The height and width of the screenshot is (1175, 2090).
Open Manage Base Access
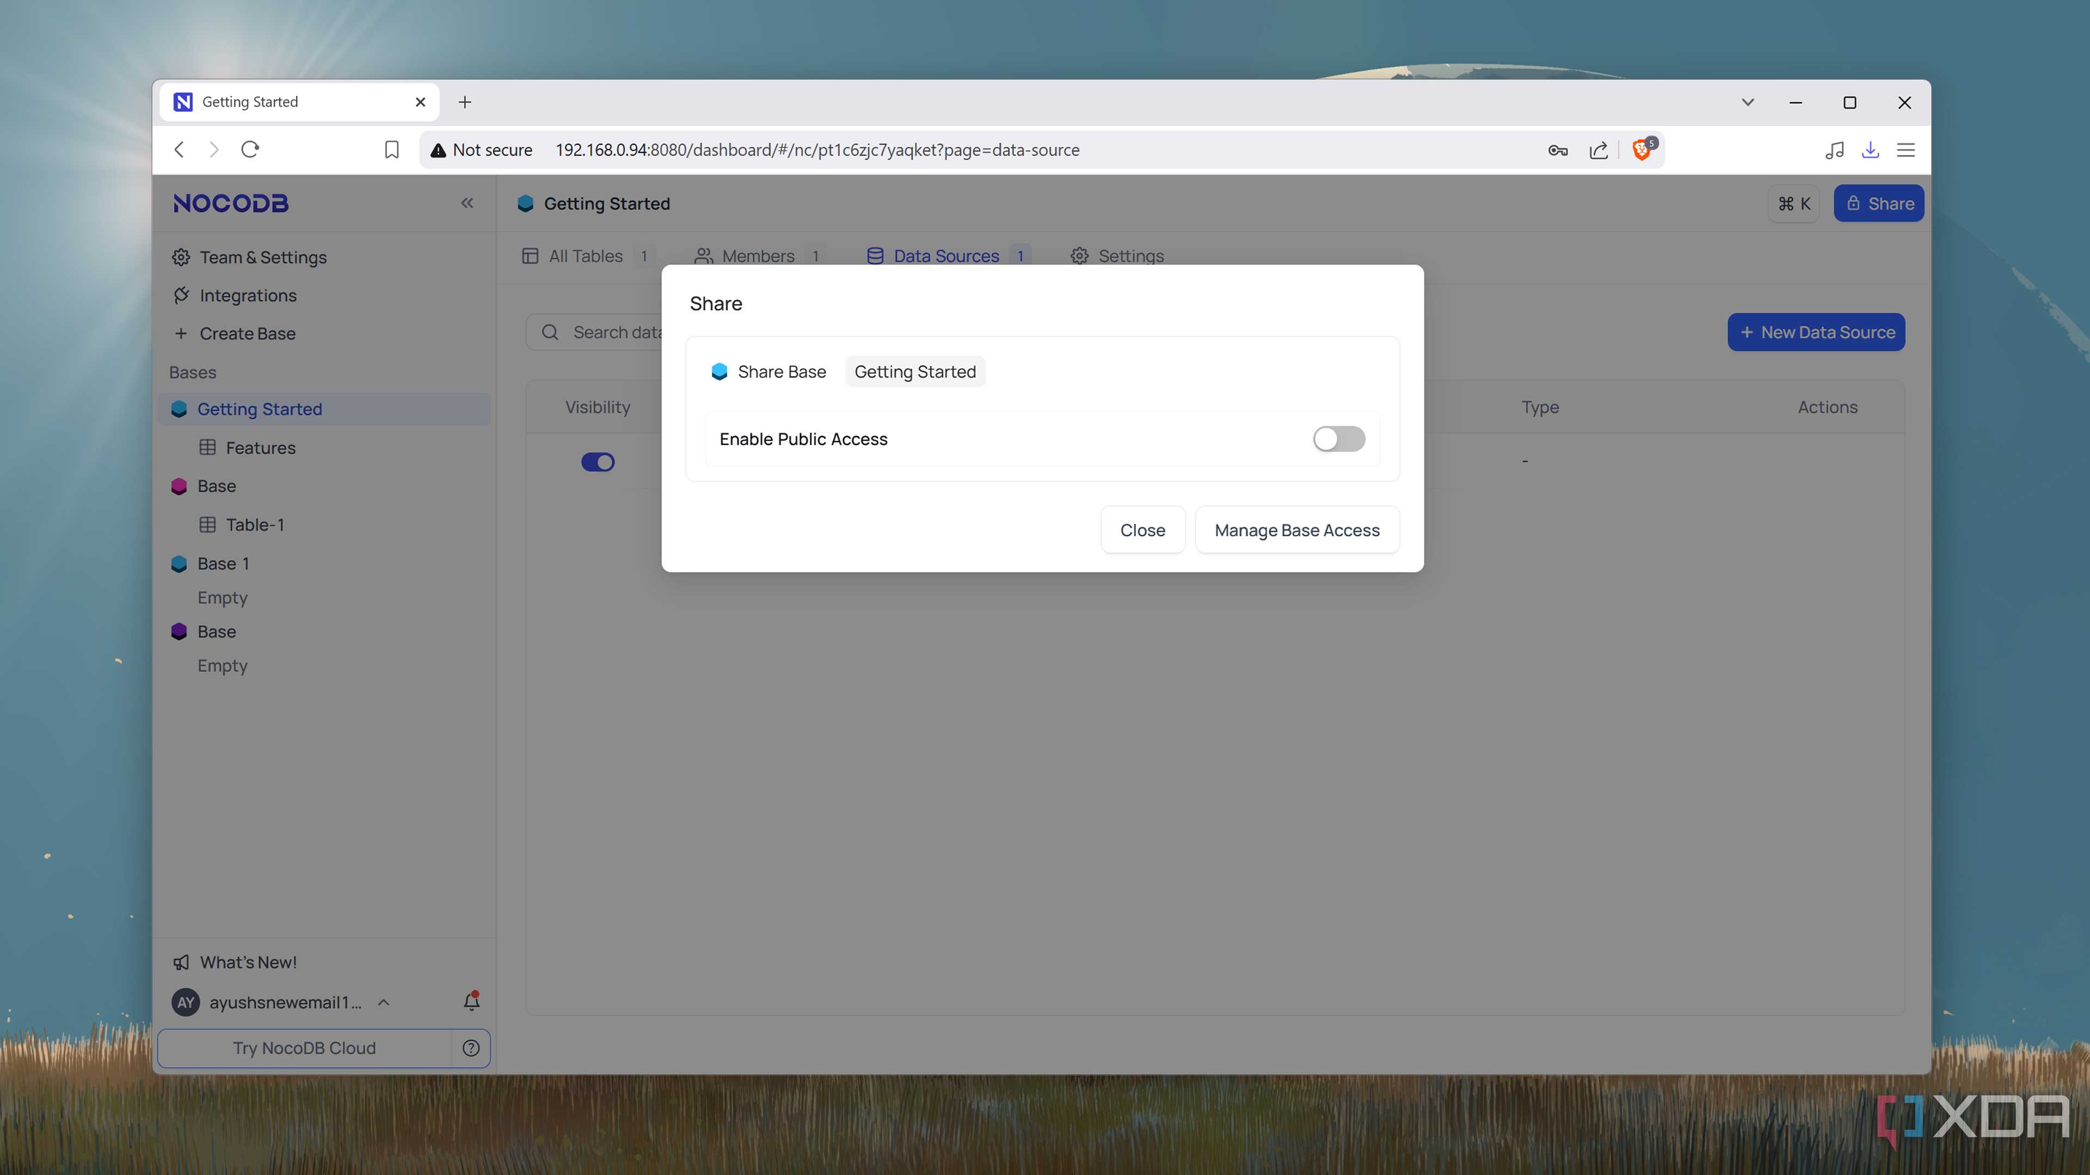1296,529
